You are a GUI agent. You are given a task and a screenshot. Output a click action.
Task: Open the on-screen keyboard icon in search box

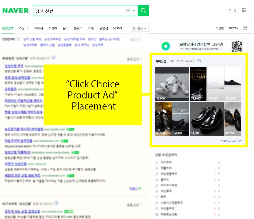point(128,11)
